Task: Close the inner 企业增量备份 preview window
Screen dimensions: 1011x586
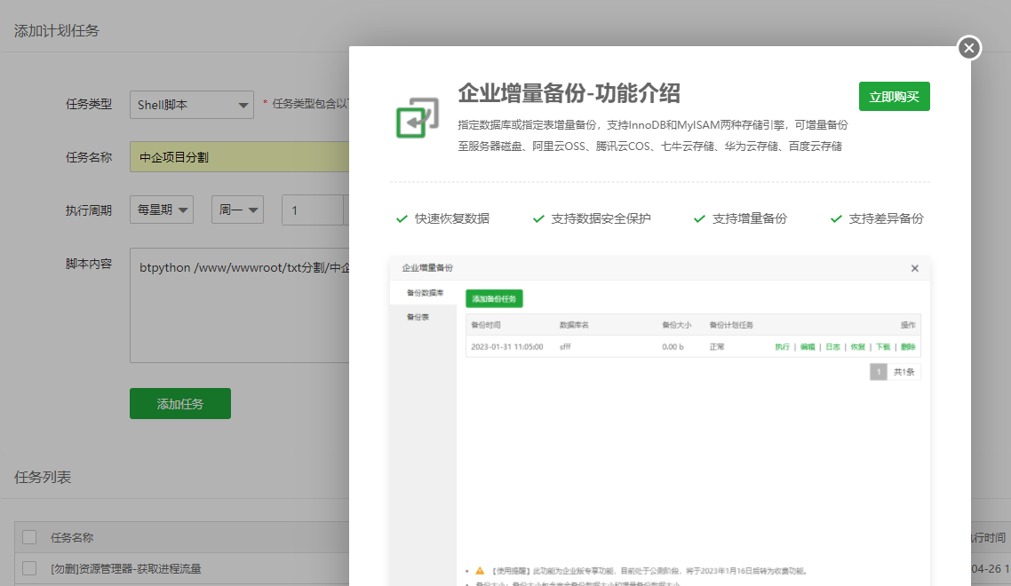Action: point(914,268)
